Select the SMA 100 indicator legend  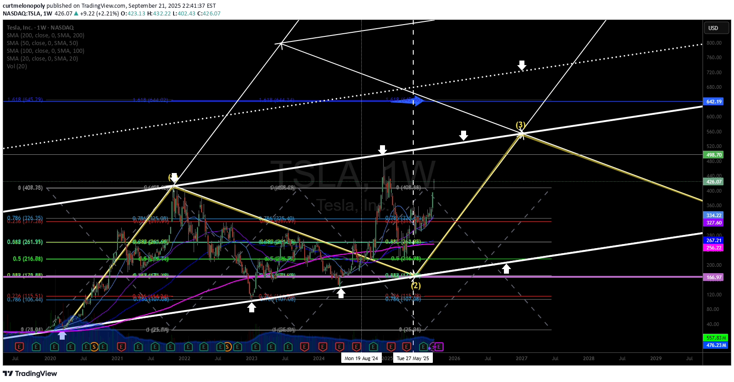[46, 51]
